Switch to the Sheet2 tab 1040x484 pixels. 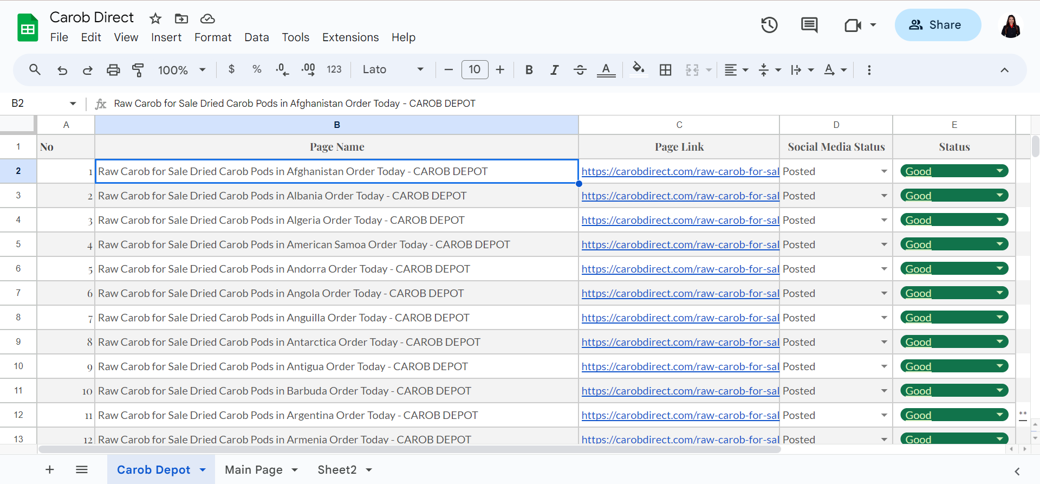pos(337,470)
